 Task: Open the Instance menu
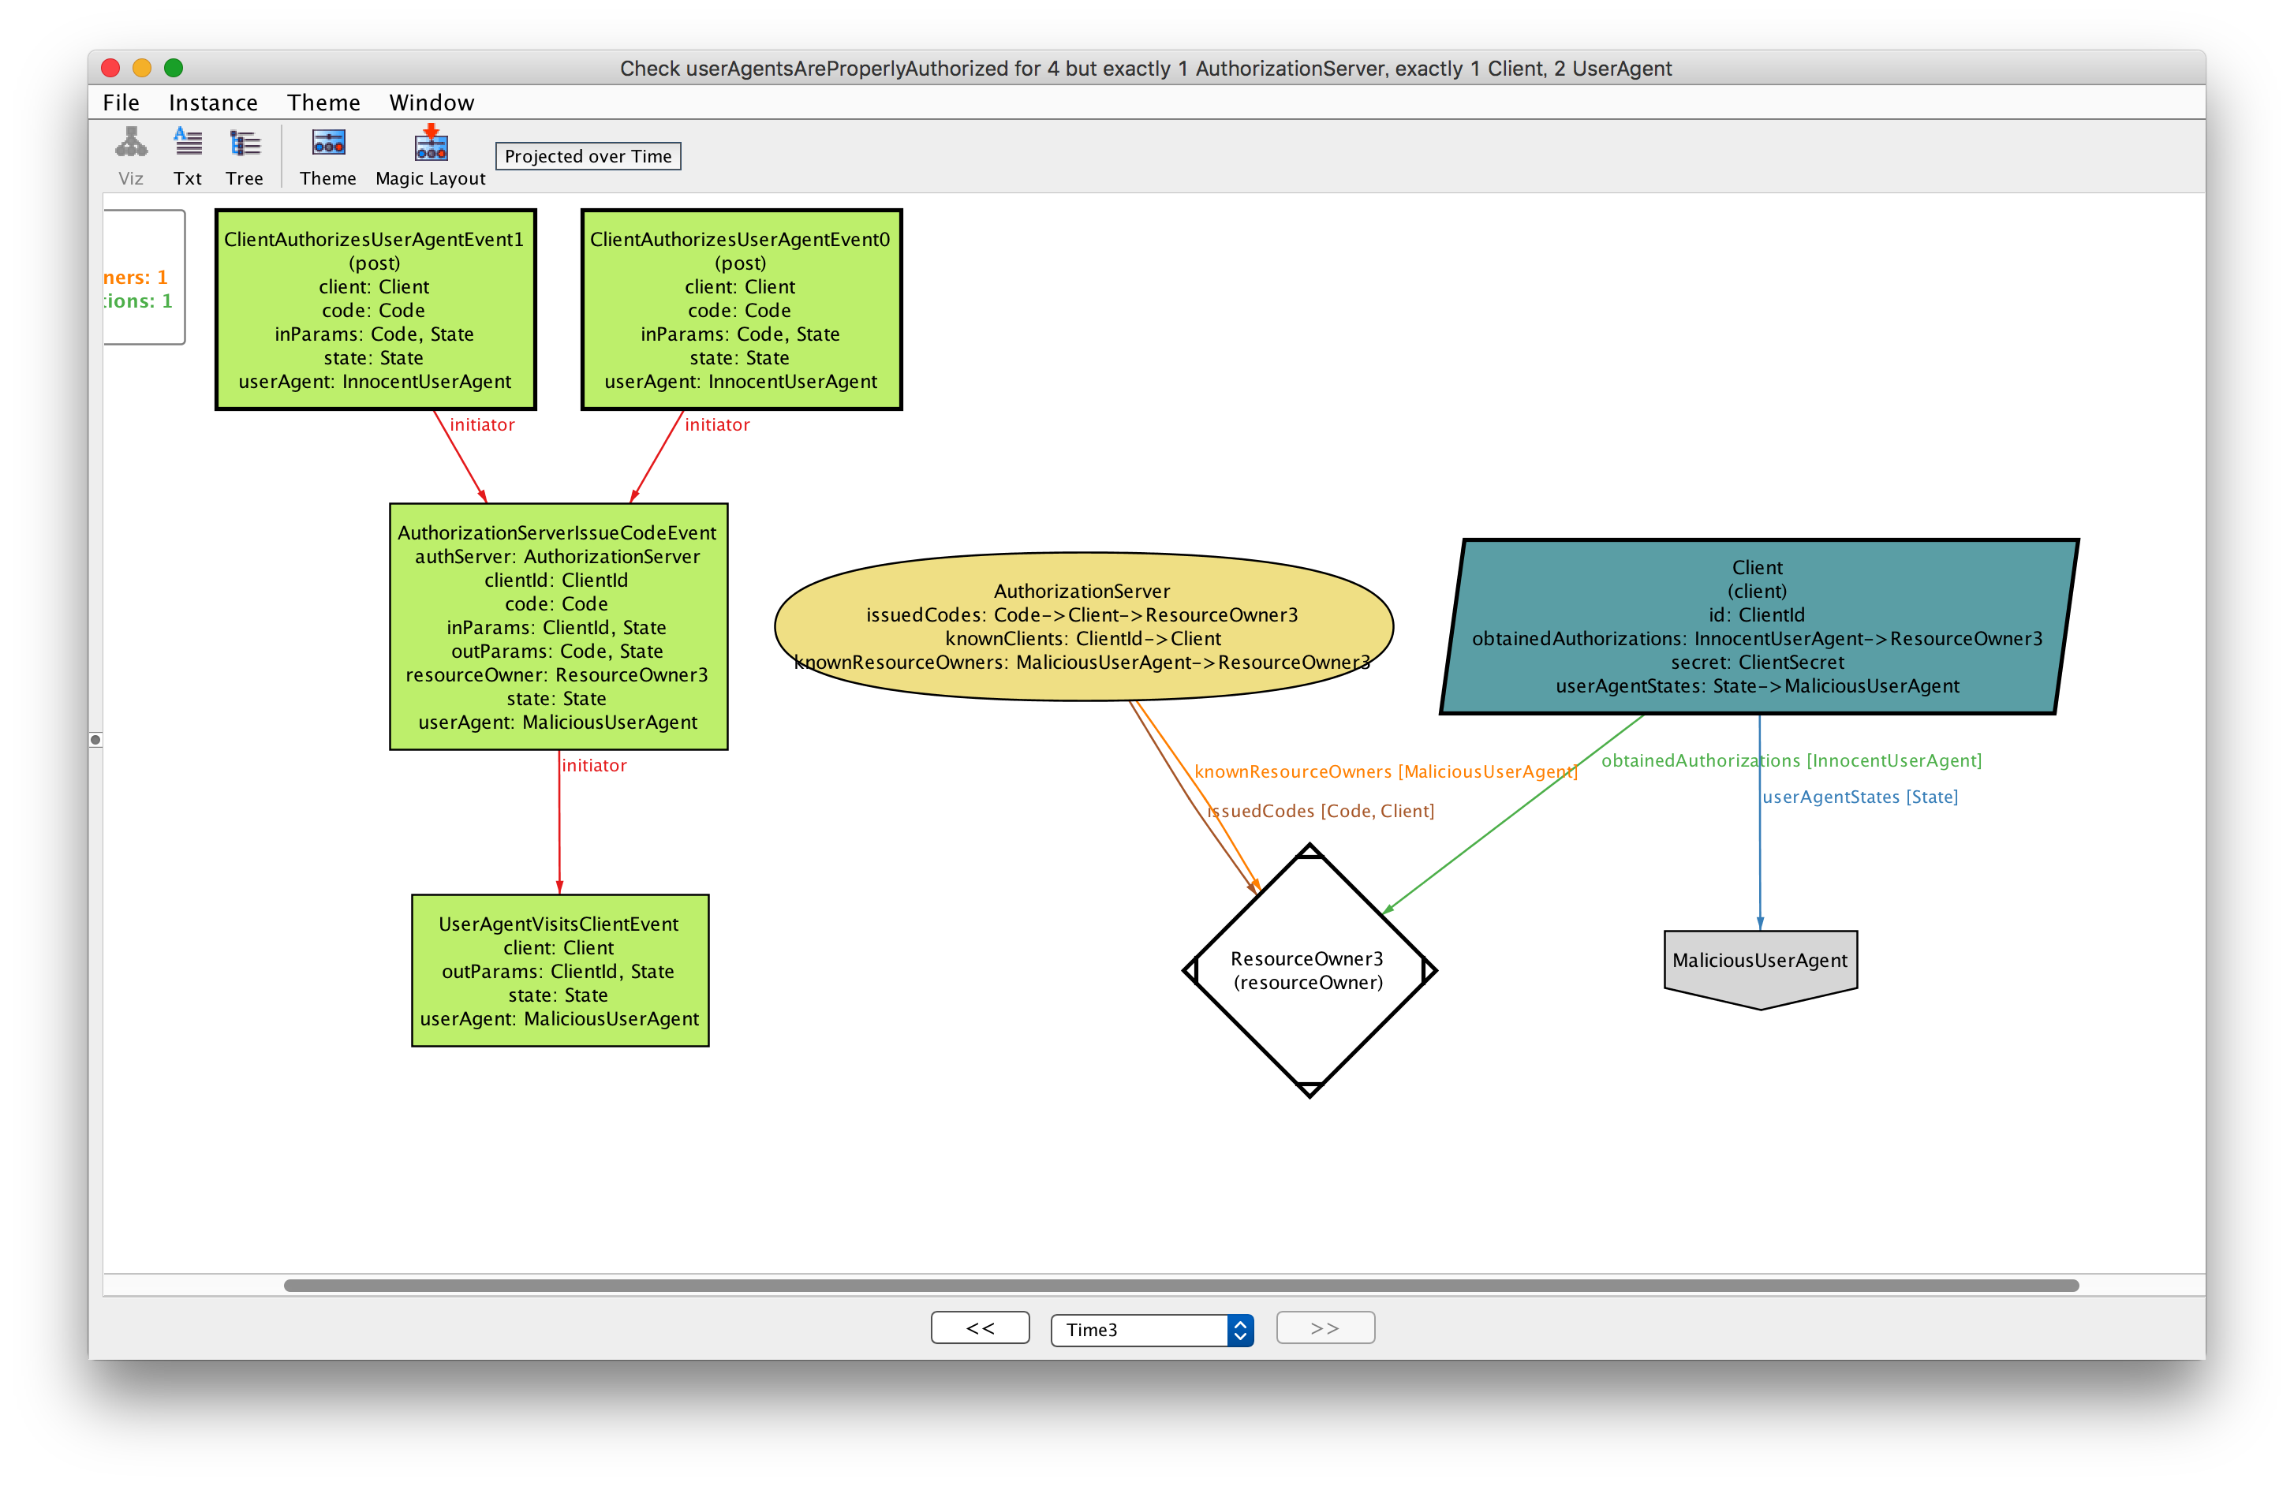(x=213, y=103)
